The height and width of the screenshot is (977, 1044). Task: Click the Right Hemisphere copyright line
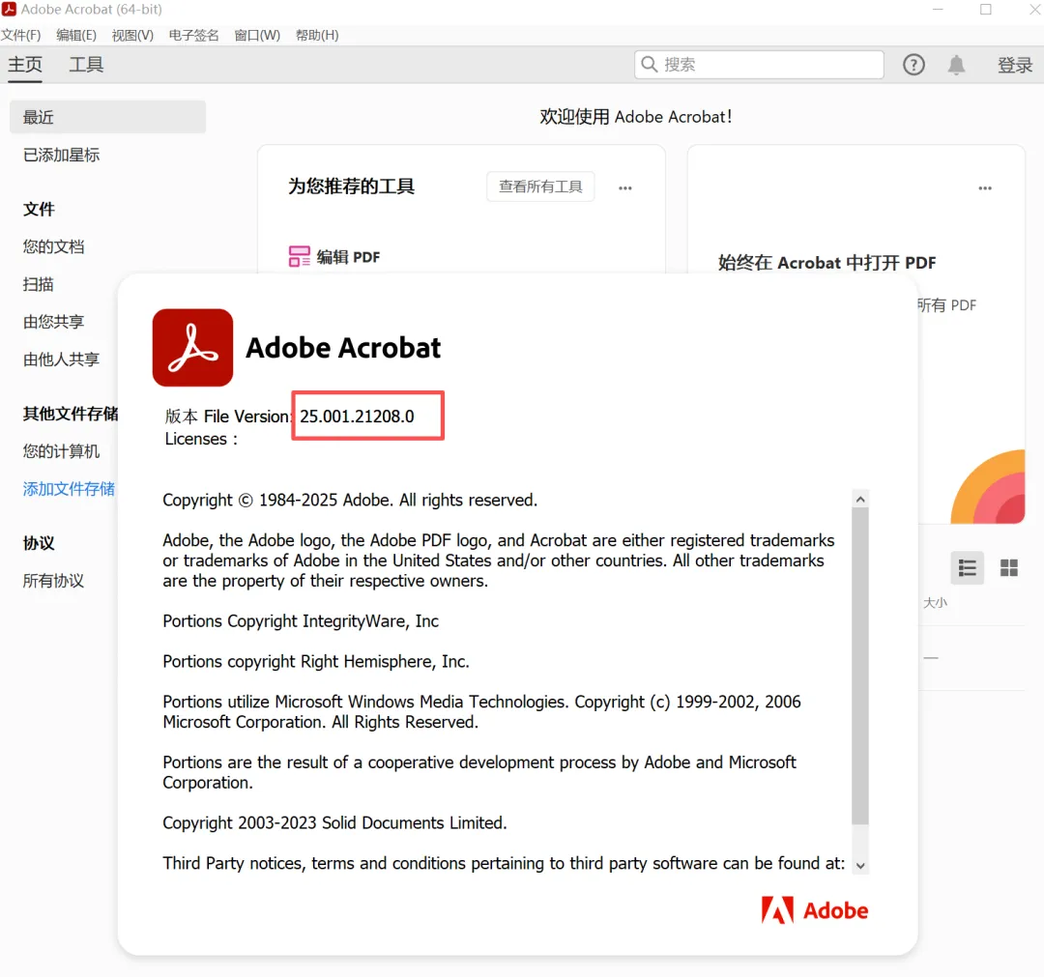[x=316, y=662]
